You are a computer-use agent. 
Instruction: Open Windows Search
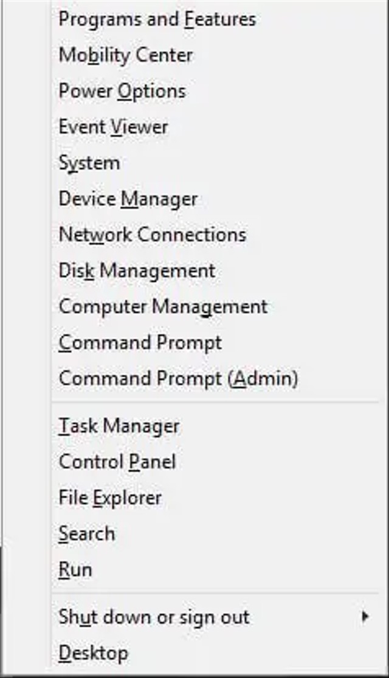[x=86, y=533]
